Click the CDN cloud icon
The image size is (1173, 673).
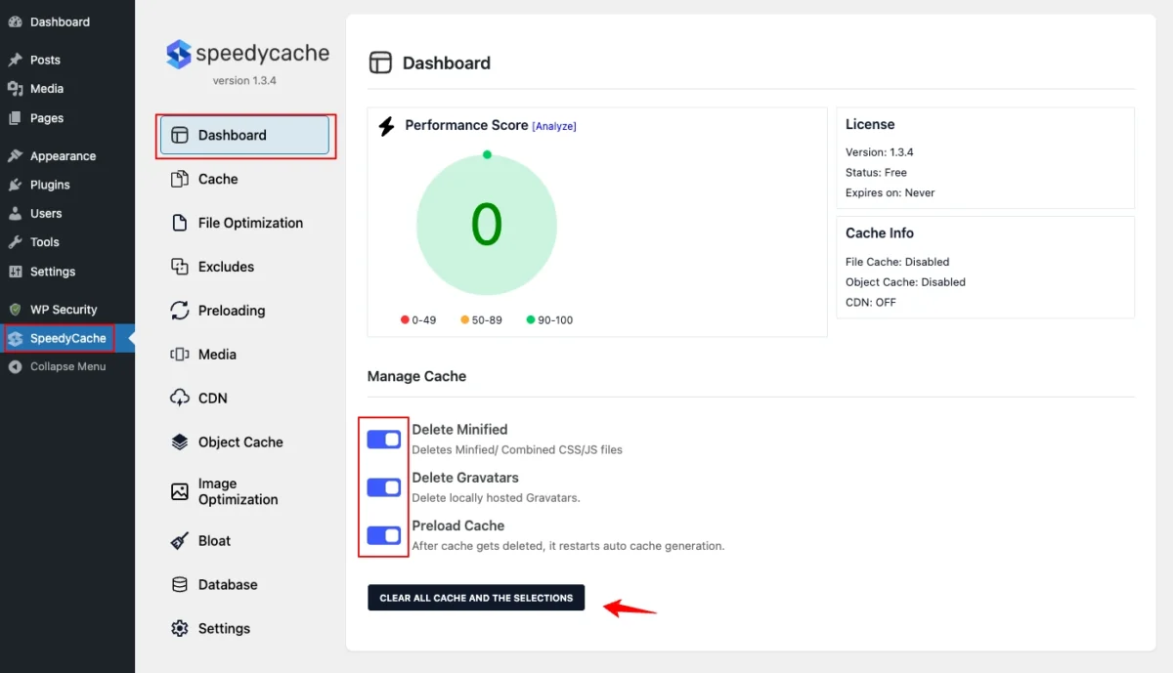click(x=180, y=398)
